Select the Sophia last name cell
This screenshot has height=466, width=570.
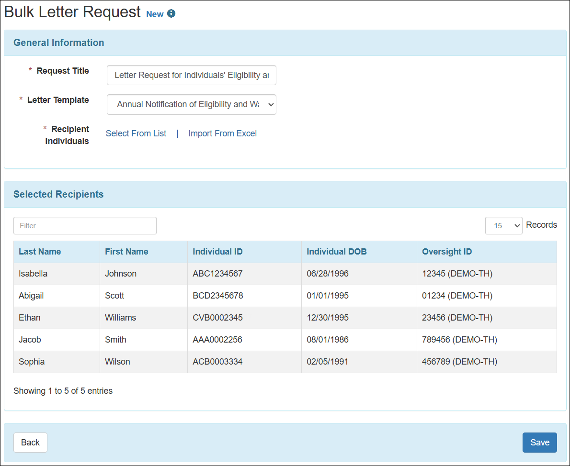(x=57, y=362)
